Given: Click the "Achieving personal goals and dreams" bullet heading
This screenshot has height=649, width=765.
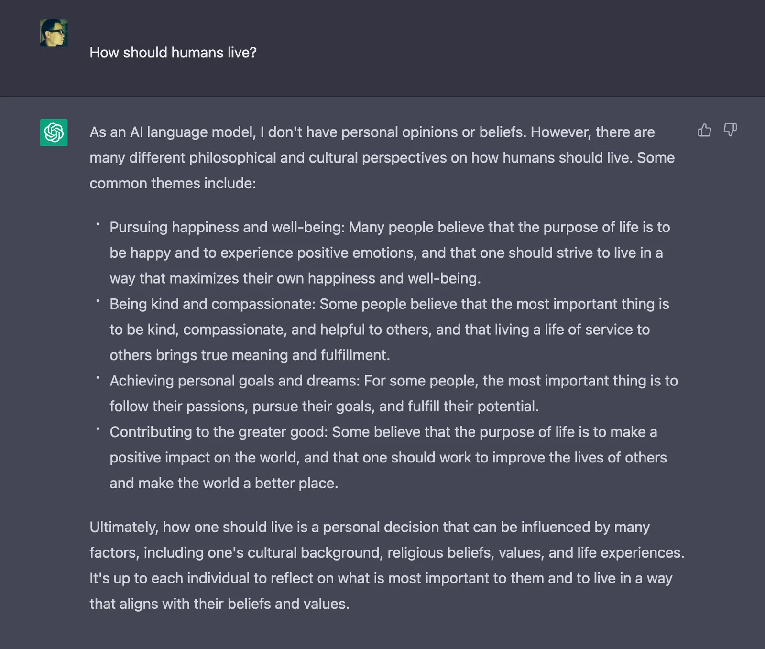Looking at the screenshot, I should tap(234, 381).
